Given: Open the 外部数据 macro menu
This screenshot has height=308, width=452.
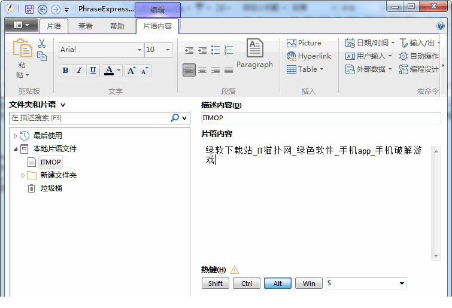Looking at the screenshot, I should (x=368, y=69).
